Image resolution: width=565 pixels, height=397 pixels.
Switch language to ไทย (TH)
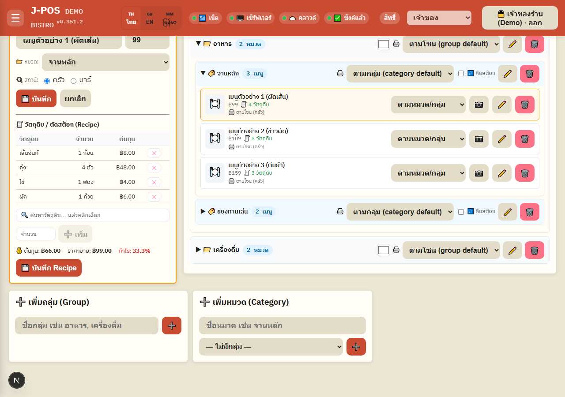[x=131, y=18]
